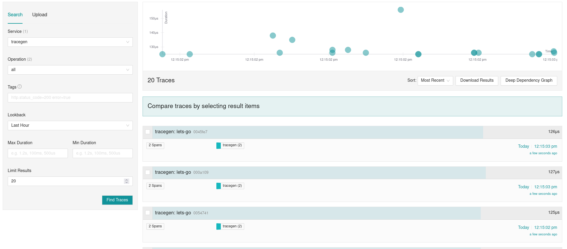Check the box beside trace 0054741
The height and width of the screenshot is (249, 567).
pos(148,213)
